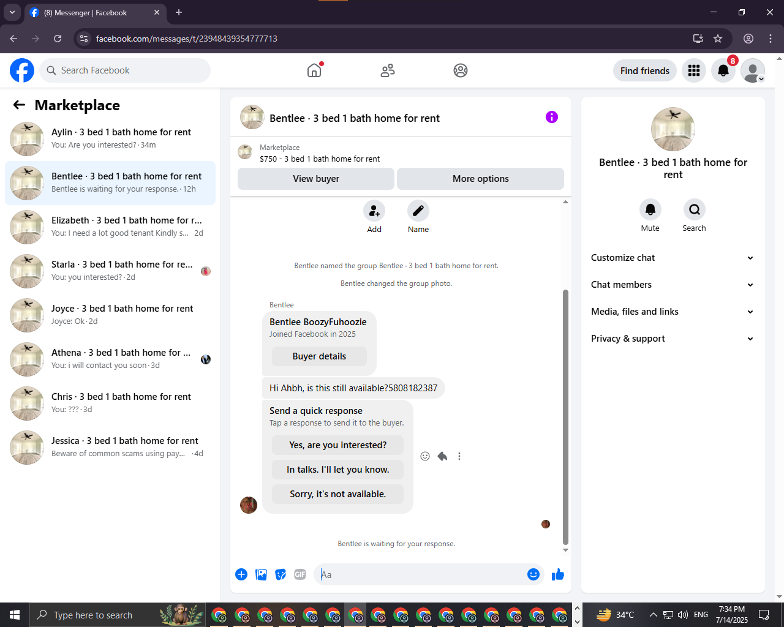Image resolution: width=784 pixels, height=627 pixels.
Task: Open more actions plus icon in composer
Action: (241, 574)
